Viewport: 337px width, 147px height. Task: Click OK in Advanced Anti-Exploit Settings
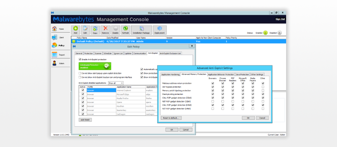coord(248,118)
